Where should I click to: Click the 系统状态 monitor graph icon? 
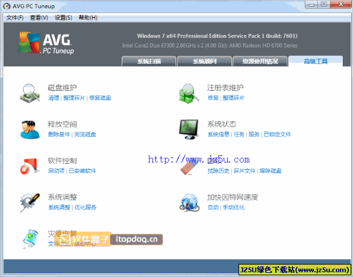(189, 129)
